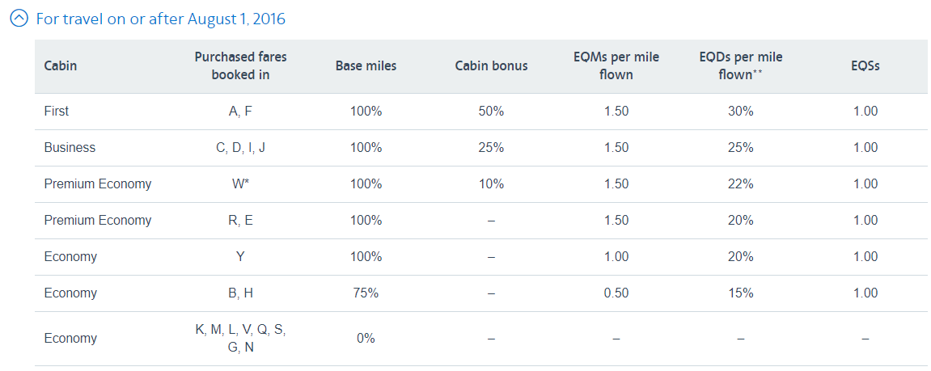The width and height of the screenshot is (931, 371).
Task: Select the 'Business' cabin row label
Action: (x=70, y=148)
